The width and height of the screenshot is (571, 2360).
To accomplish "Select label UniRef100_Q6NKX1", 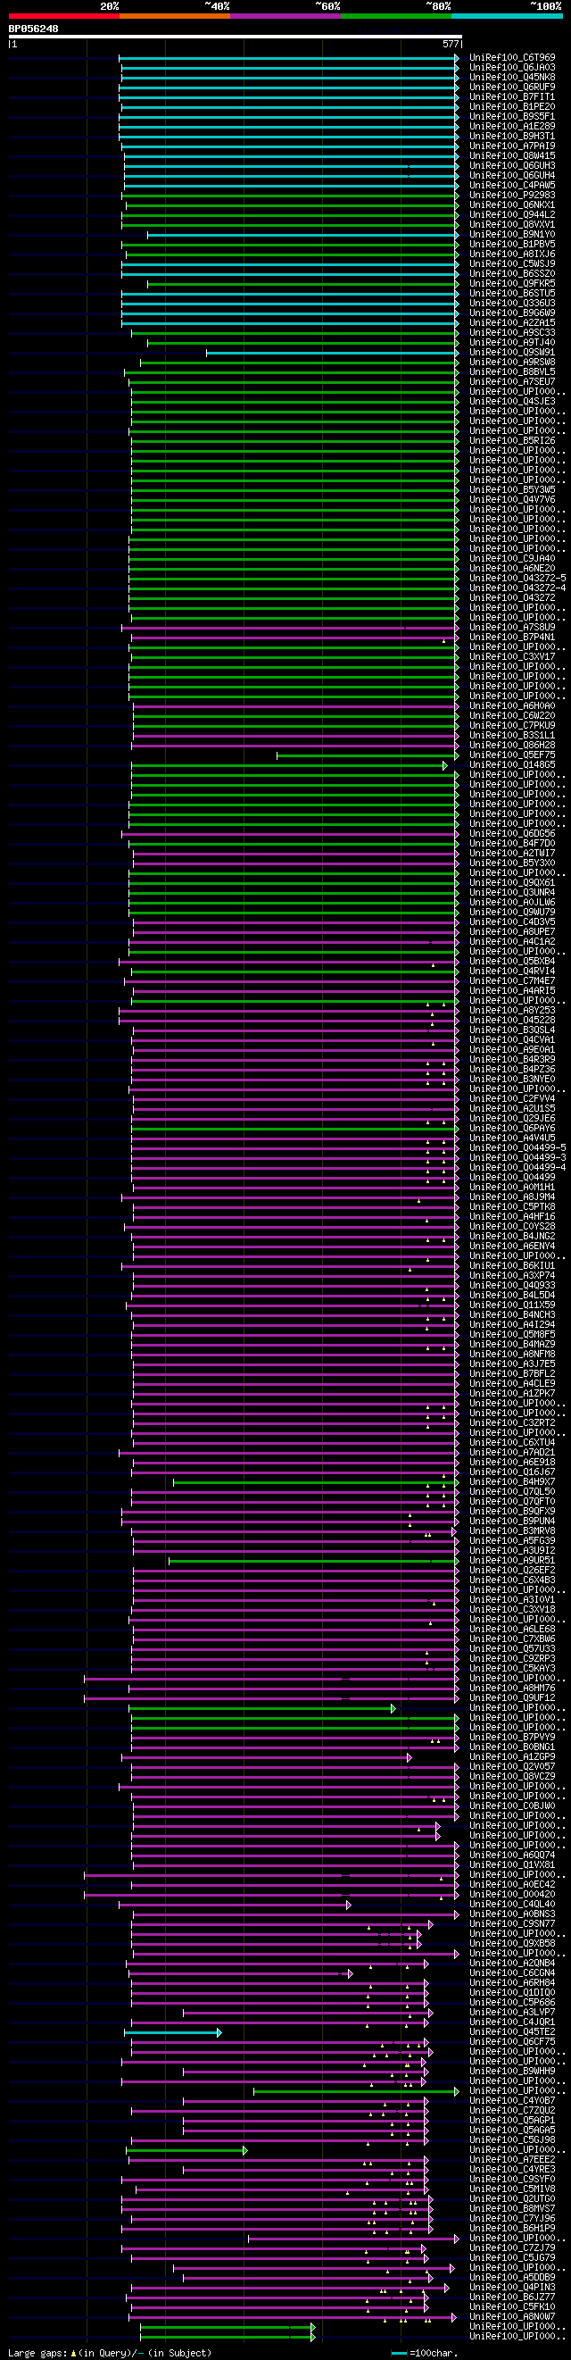I will point(512,205).
